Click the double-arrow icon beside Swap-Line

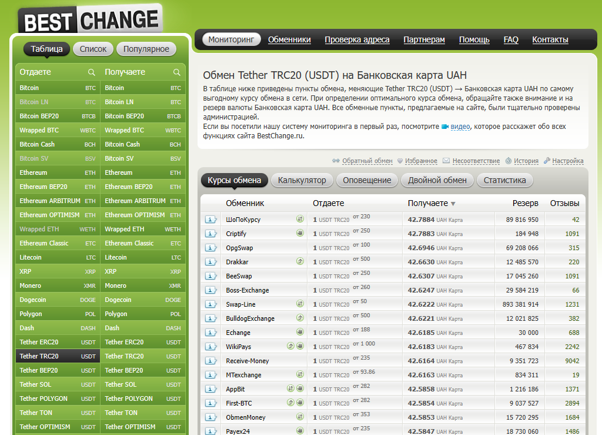point(300,304)
